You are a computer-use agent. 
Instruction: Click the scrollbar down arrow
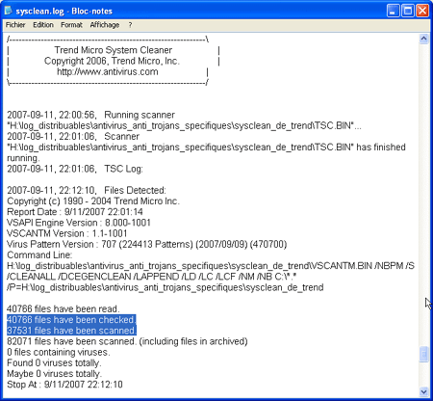[x=423, y=391]
